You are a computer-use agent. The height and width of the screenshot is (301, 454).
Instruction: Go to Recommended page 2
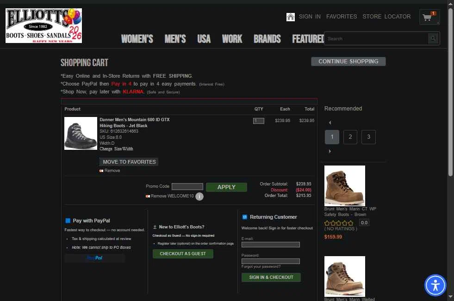coord(350,137)
